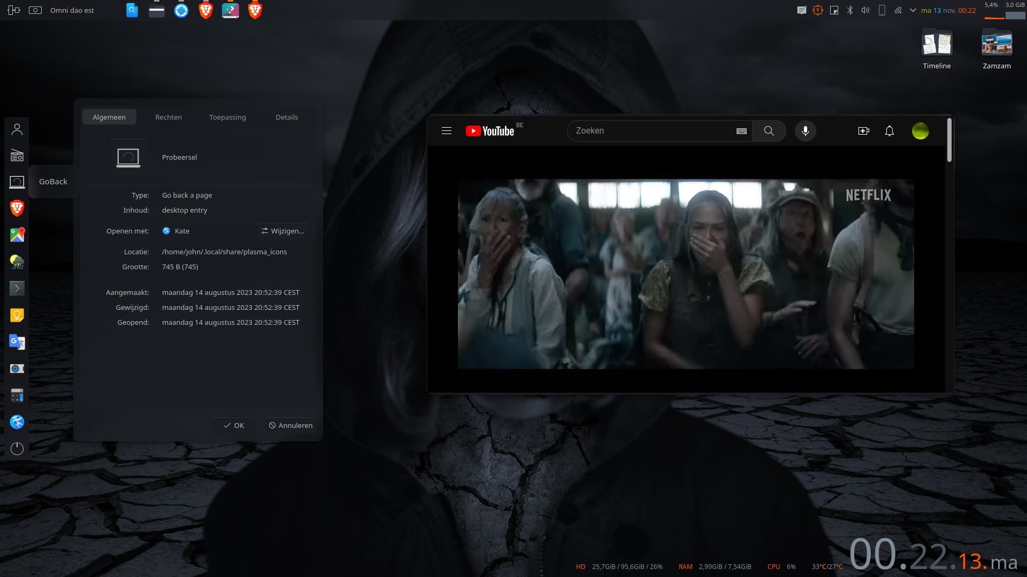This screenshot has height=577, width=1027.
Task: Open the on-screen keyboard icon in the search box
Action: 741,131
